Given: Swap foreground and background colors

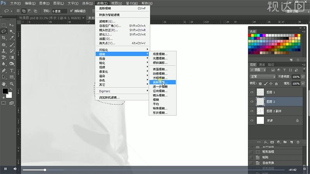Looking at the screenshot, I should point(11,89).
